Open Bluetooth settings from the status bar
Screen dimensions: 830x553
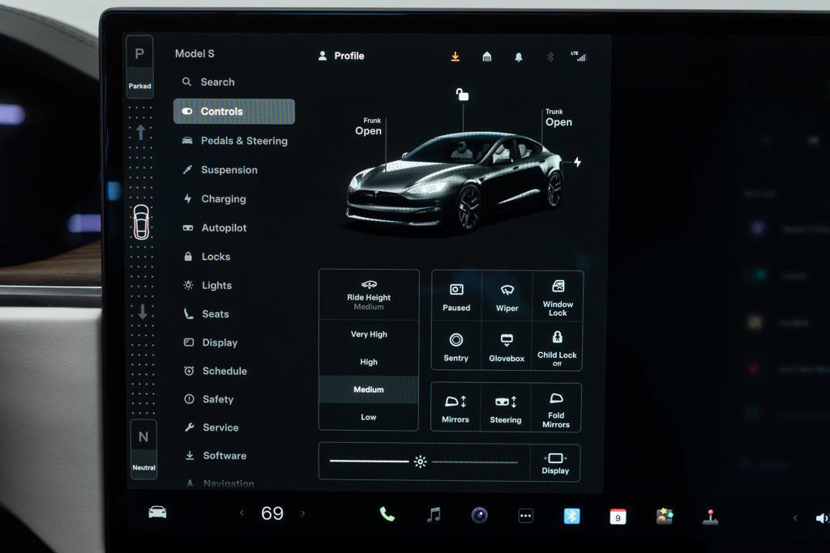coord(549,56)
